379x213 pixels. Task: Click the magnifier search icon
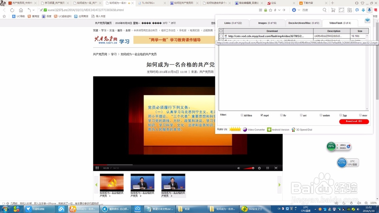[x=324, y=10]
